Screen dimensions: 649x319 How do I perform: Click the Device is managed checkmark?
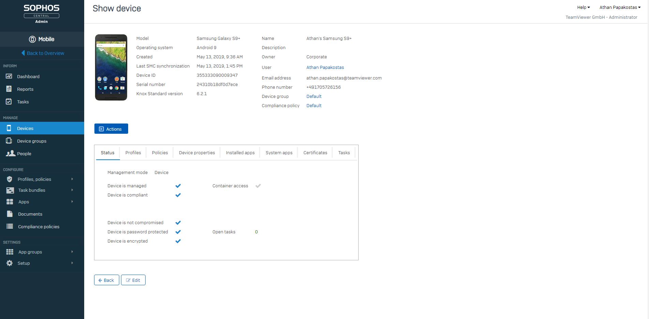(178, 186)
